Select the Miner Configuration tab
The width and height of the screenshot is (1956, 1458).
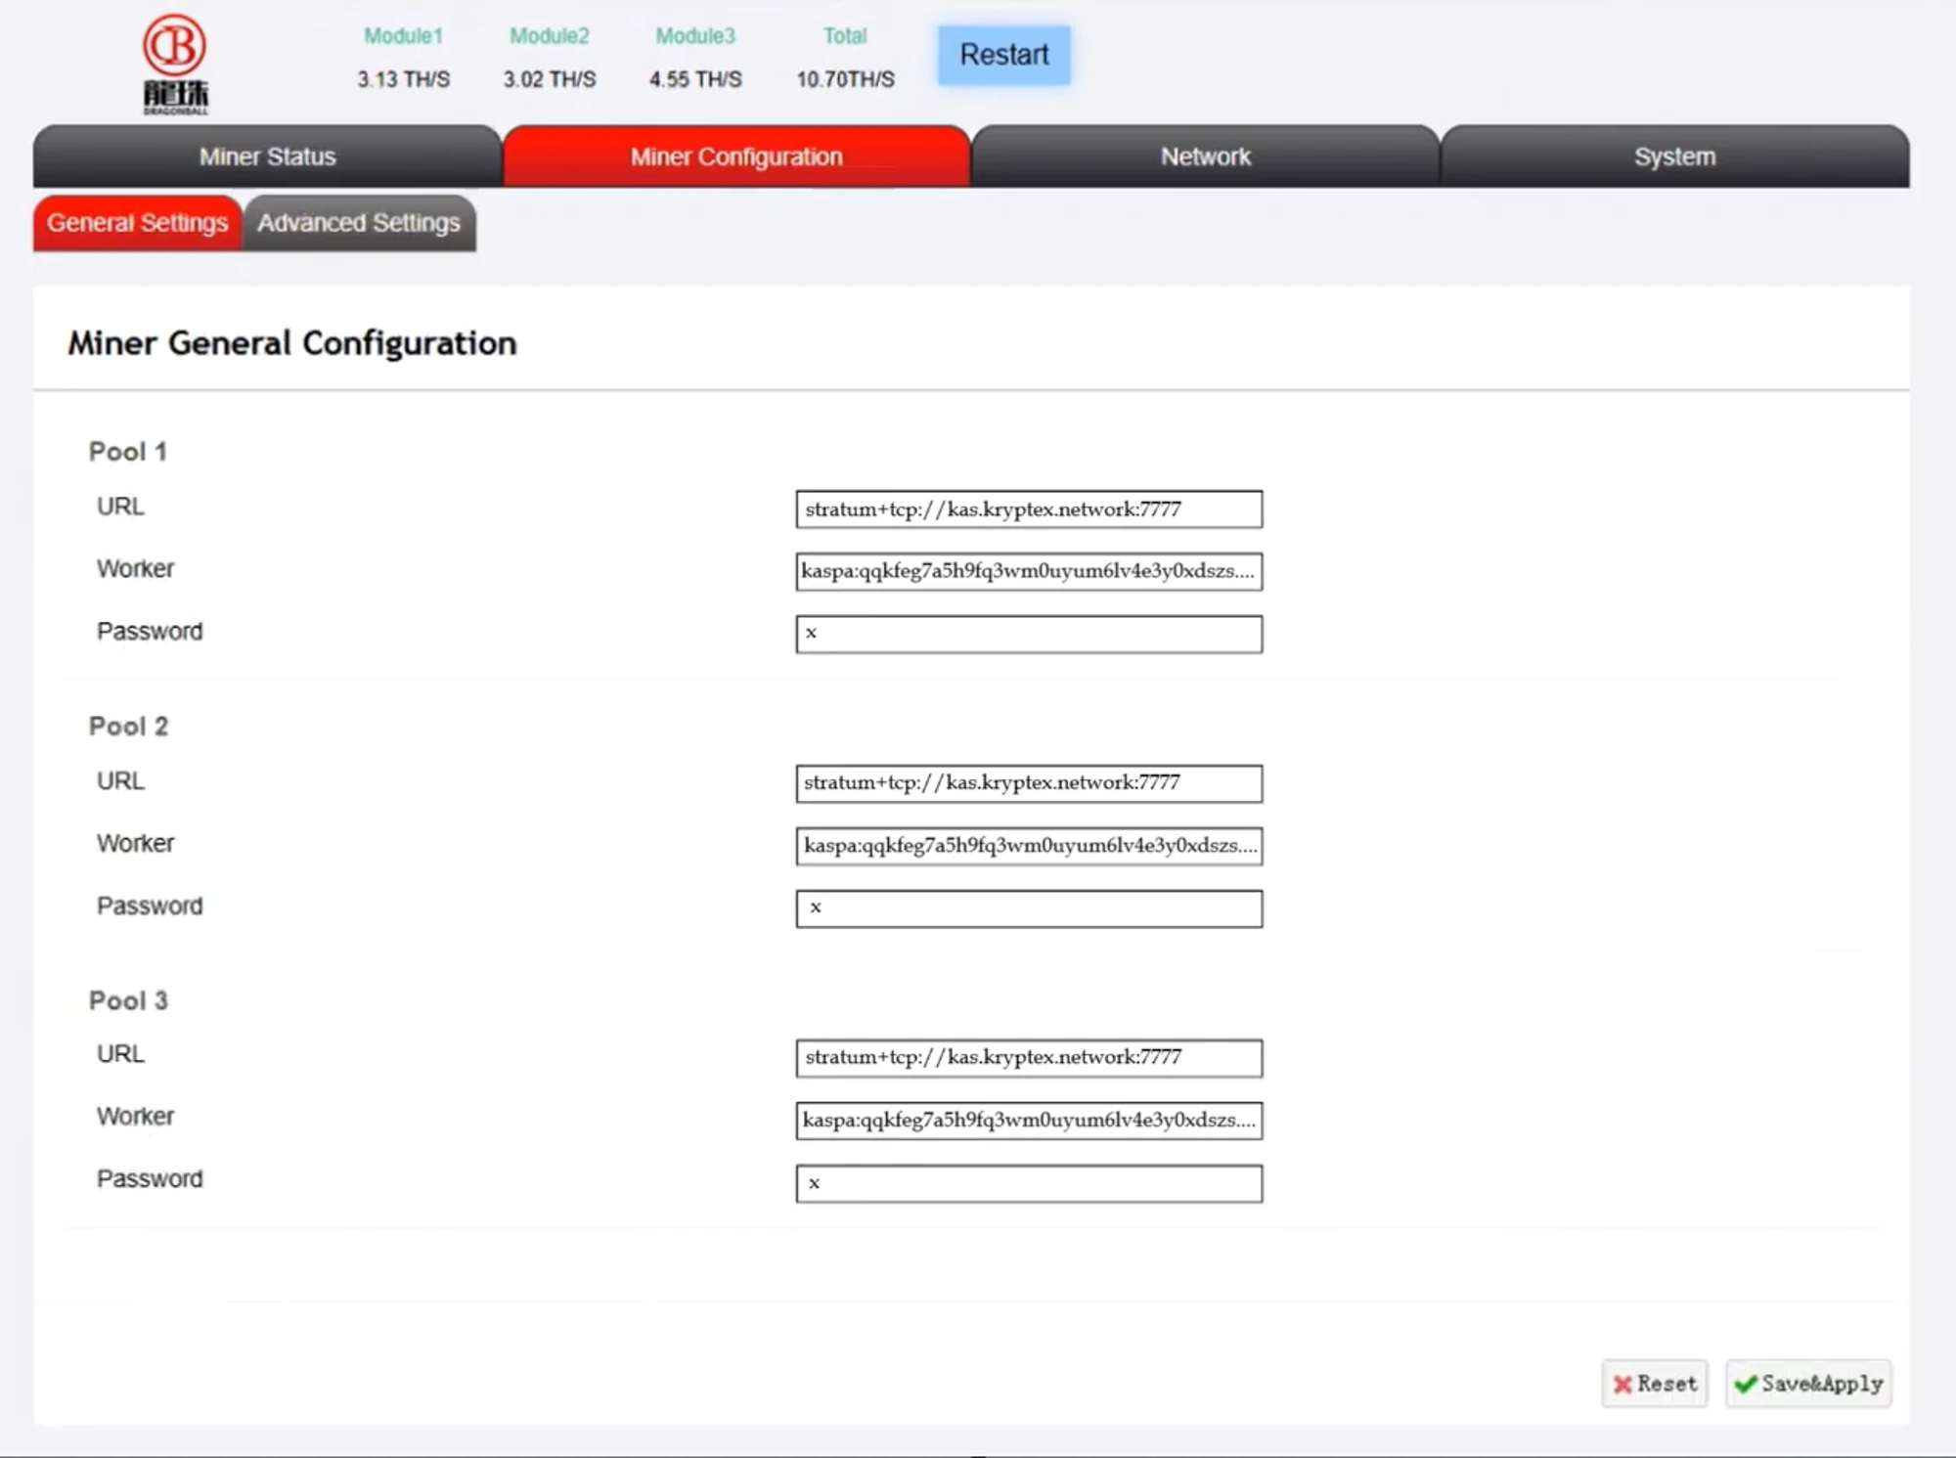[736, 156]
